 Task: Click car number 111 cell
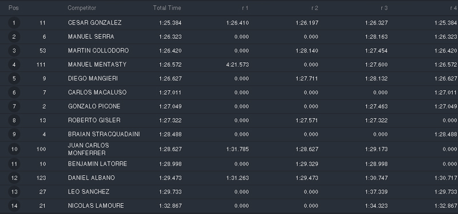pyautogui.click(x=41, y=64)
